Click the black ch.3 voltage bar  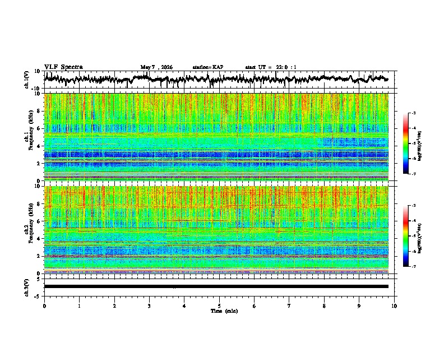coord(216,286)
